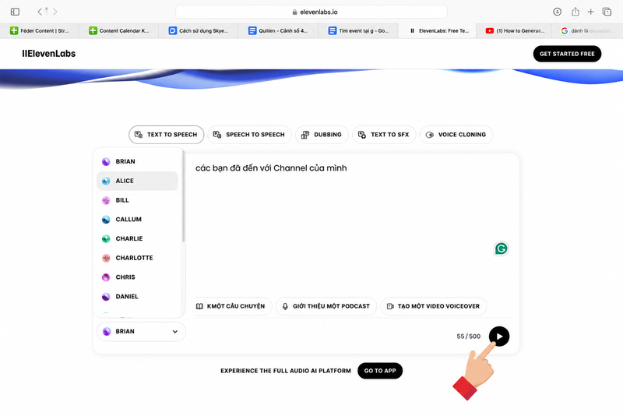The width and height of the screenshot is (623, 416).
Task: Choose the Callum voice
Action: 137,220
